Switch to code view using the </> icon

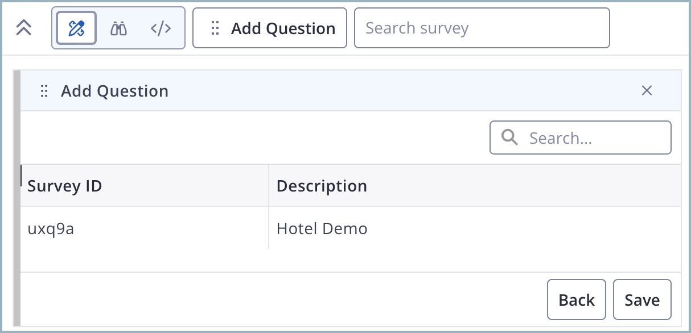pyautogui.click(x=160, y=27)
